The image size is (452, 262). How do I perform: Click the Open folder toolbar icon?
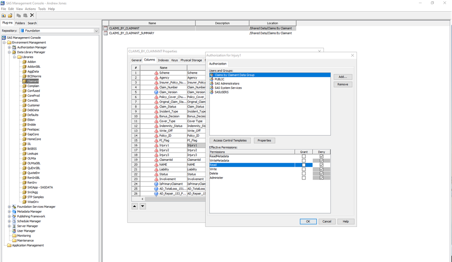click(10, 15)
